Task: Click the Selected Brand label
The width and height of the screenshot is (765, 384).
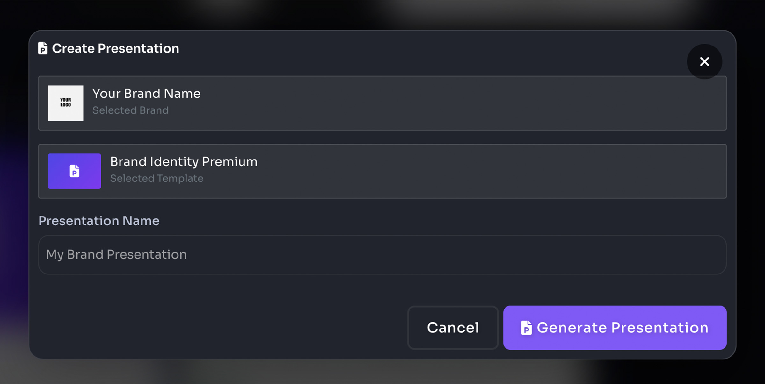Action: (130, 110)
